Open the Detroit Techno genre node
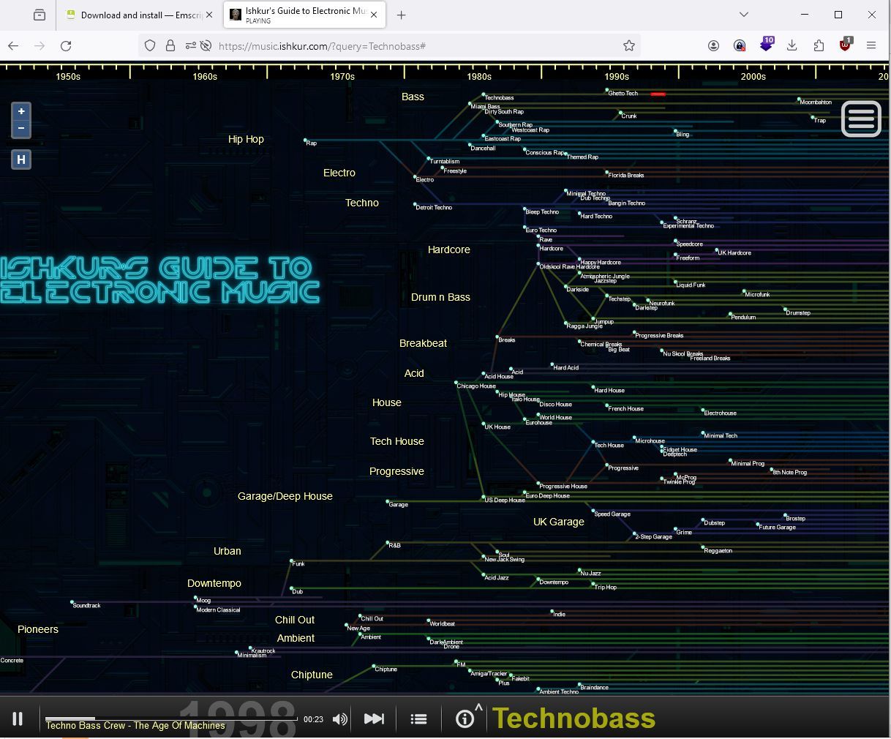Screen dimensions: 891x739 coord(433,207)
